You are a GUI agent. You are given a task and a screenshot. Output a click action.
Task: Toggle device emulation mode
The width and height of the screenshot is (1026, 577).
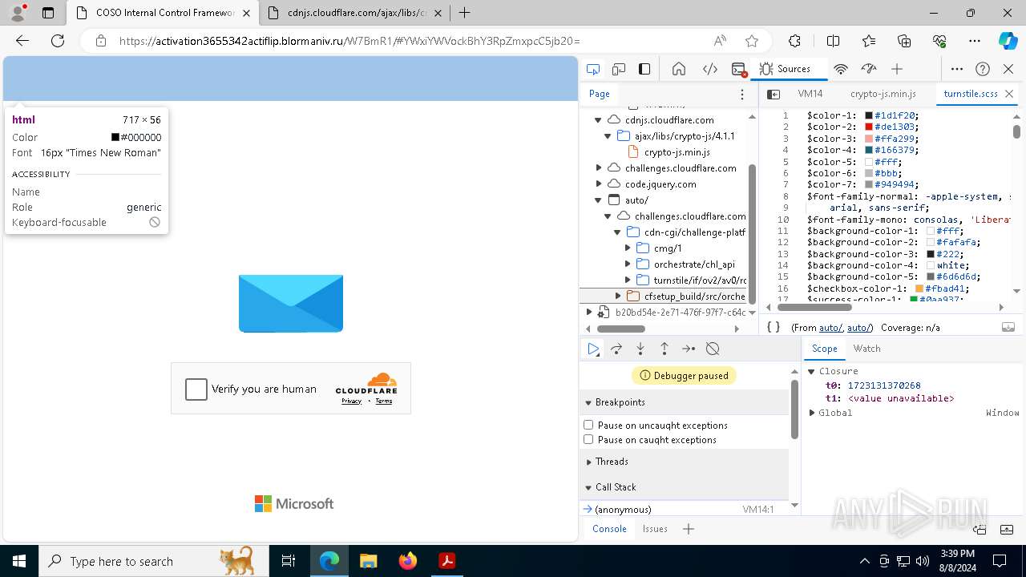pyautogui.click(x=619, y=69)
